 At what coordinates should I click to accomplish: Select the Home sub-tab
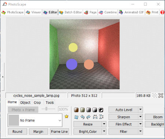(12, 102)
